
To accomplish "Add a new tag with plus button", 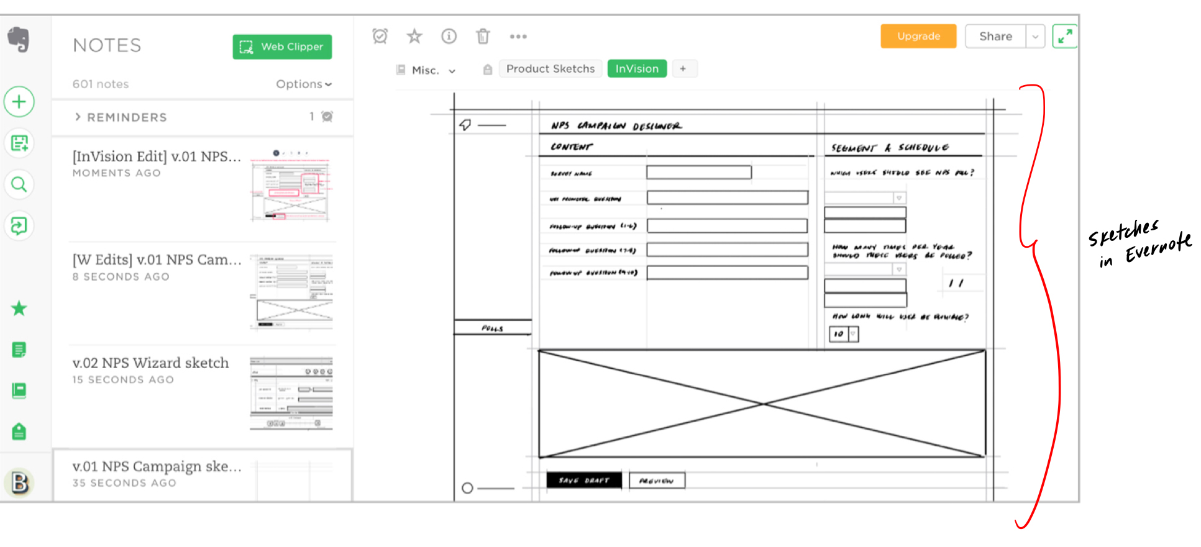I will click(683, 69).
